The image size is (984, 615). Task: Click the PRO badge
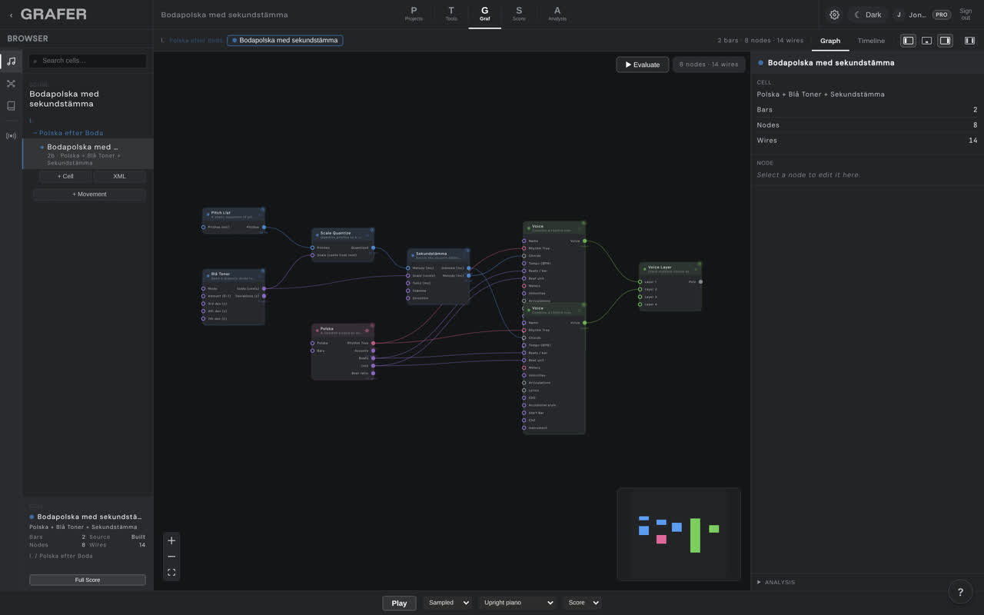pyautogui.click(x=942, y=15)
